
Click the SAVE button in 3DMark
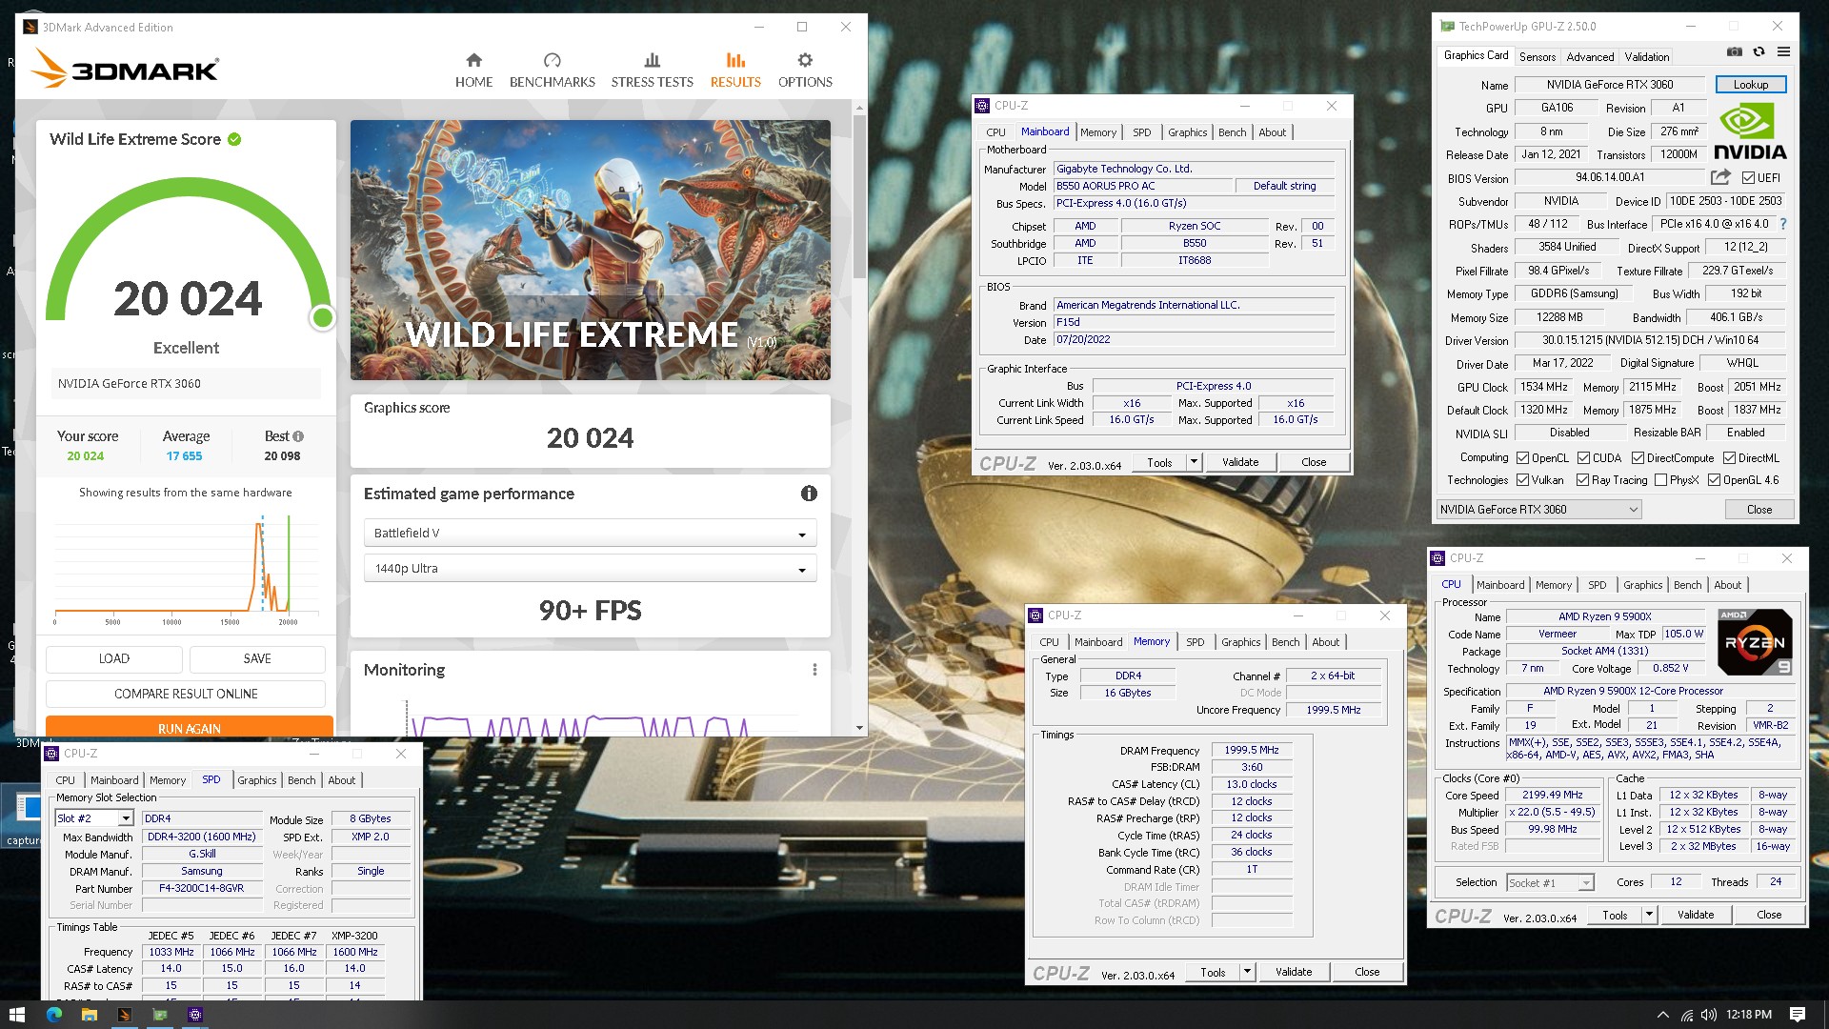point(257,659)
